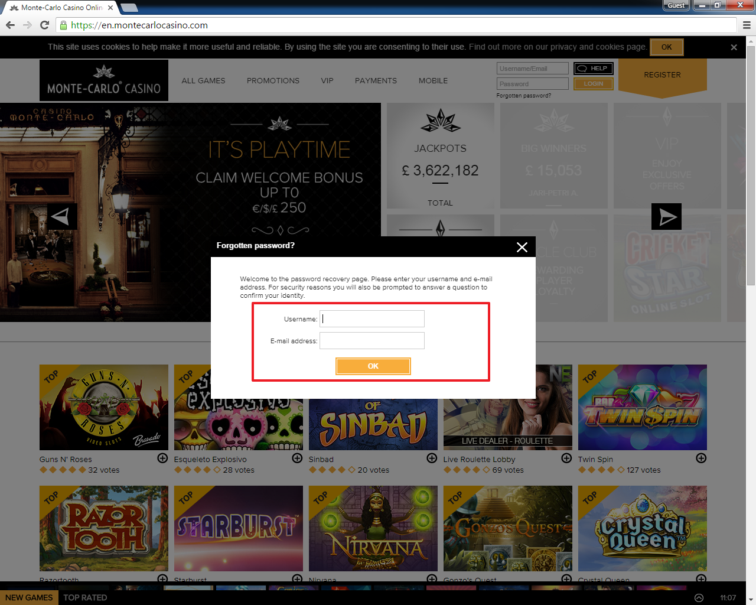Click the bottom bar collapse chevron icon
756x605 pixels.
point(699,598)
